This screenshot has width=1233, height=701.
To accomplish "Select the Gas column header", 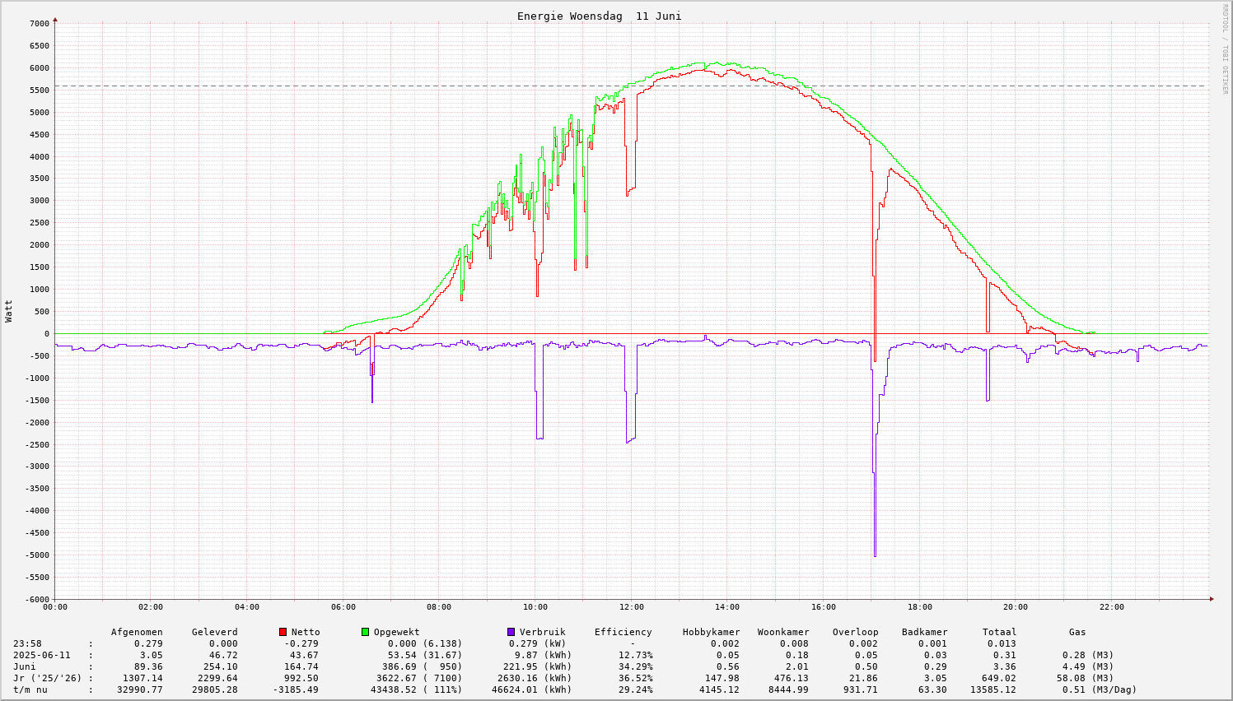I will (1077, 632).
